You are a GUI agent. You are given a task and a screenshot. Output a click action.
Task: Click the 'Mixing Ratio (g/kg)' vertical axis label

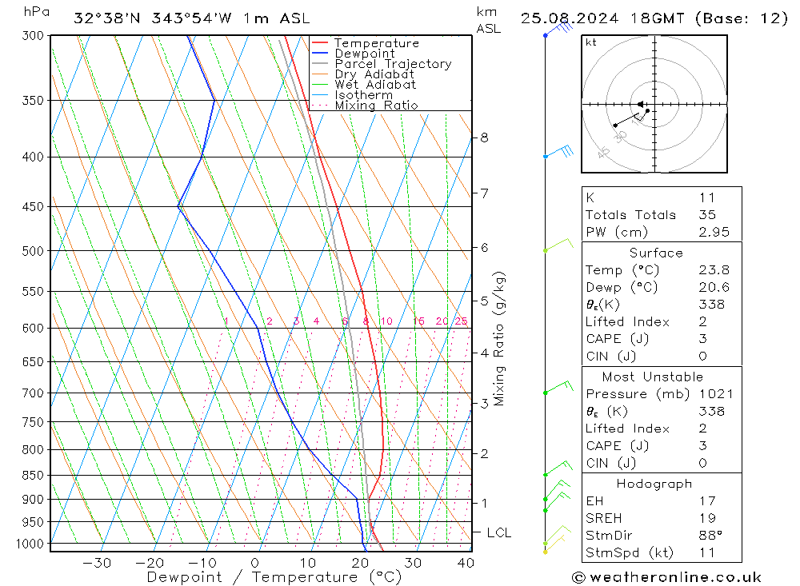[x=499, y=338]
